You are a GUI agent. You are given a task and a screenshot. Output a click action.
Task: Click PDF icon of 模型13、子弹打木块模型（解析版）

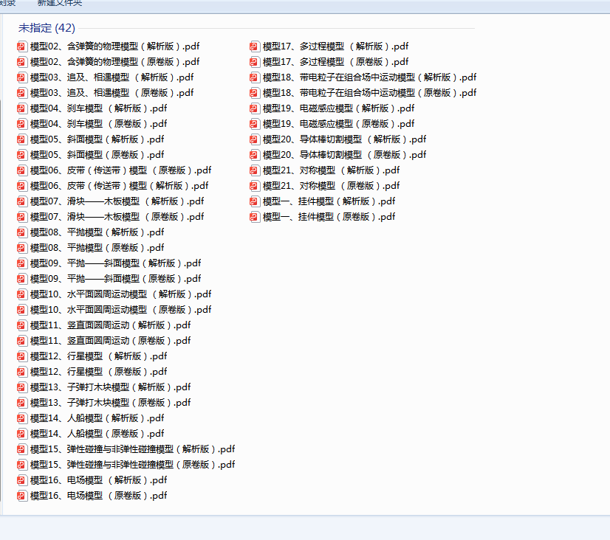pos(22,387)
